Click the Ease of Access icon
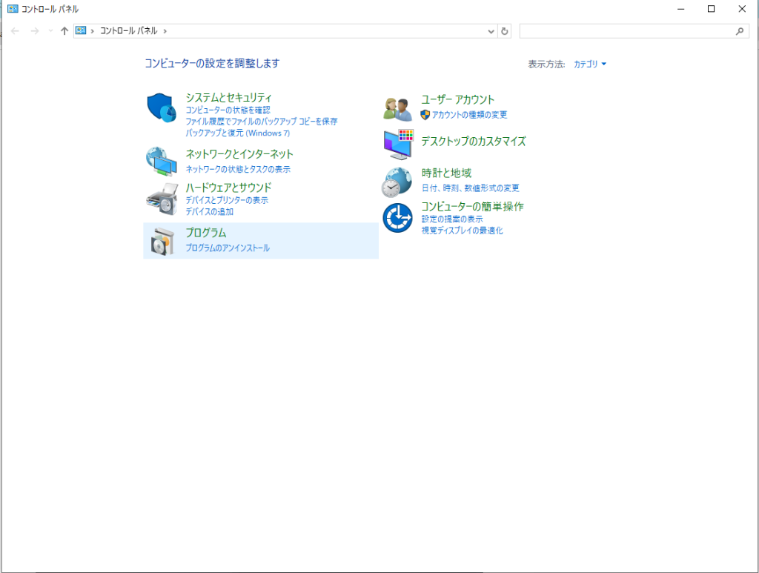Image resolution: width=759 pixels, height=573 pixels. (x=397, y=218)
